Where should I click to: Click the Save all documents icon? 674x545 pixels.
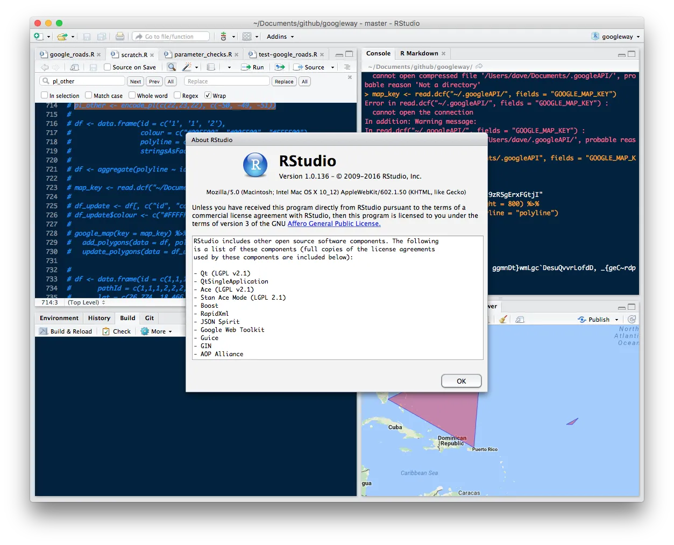101,37
